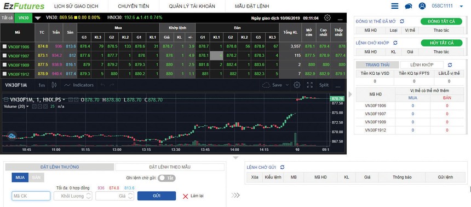471x207 pixels.
Task: Collapse chart area down arrow
Action: [236, 158]
